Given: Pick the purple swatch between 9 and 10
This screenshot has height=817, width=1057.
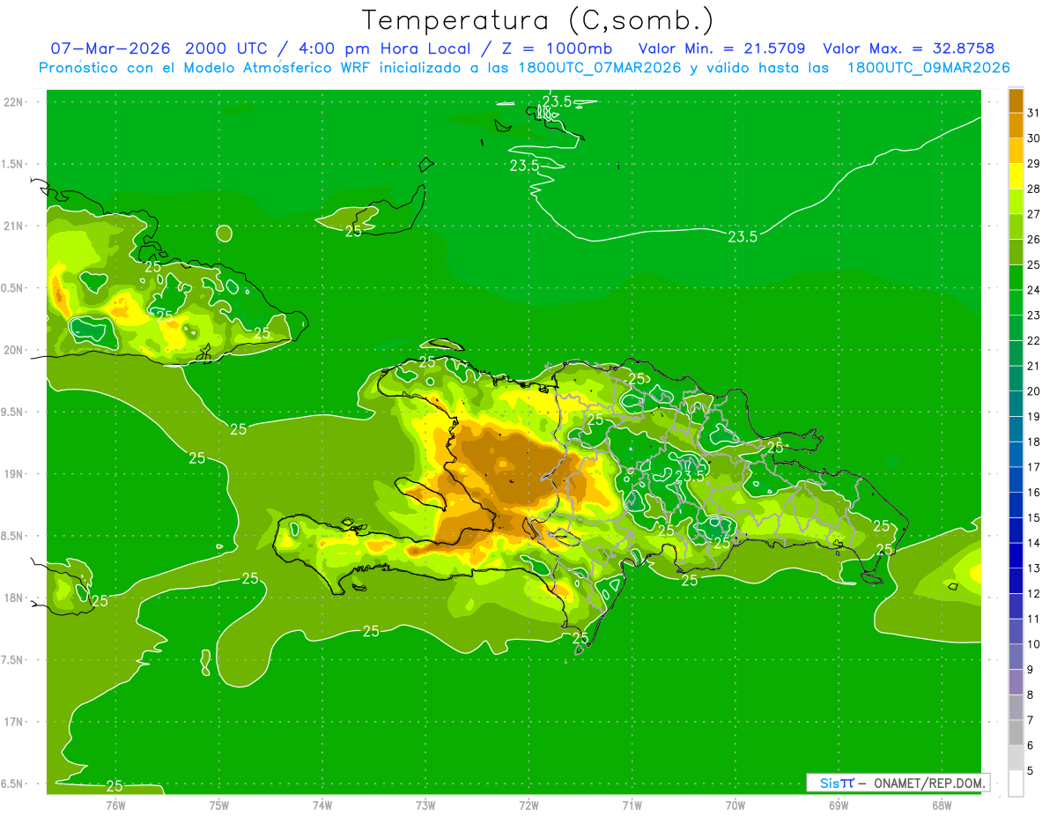Looking at the screenshot, I should (1016, 657).
